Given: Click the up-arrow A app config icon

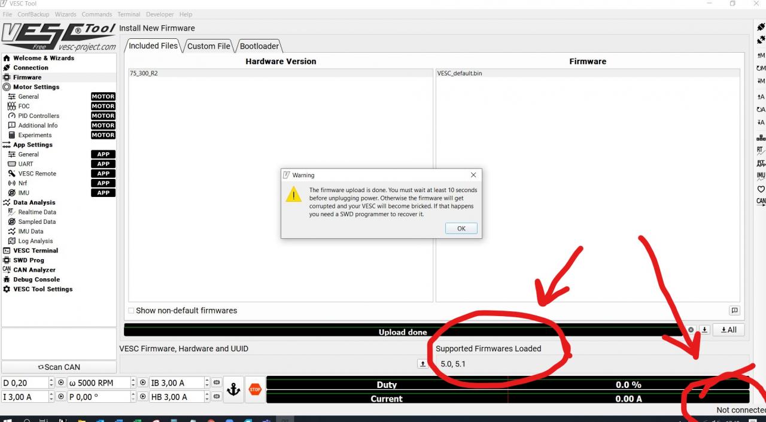Looking at the screenshot, I should pos(761,96).
